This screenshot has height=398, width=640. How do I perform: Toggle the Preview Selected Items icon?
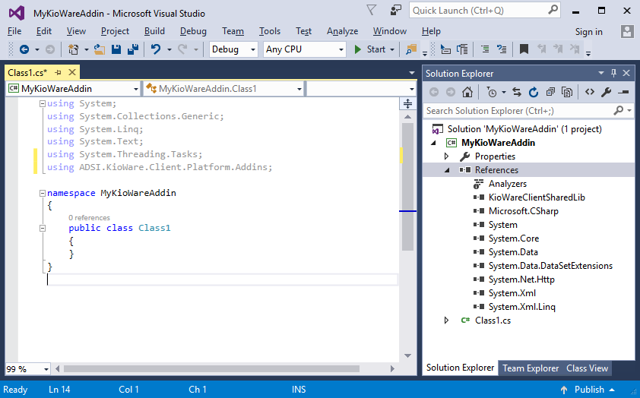click(x=623, y=92)
